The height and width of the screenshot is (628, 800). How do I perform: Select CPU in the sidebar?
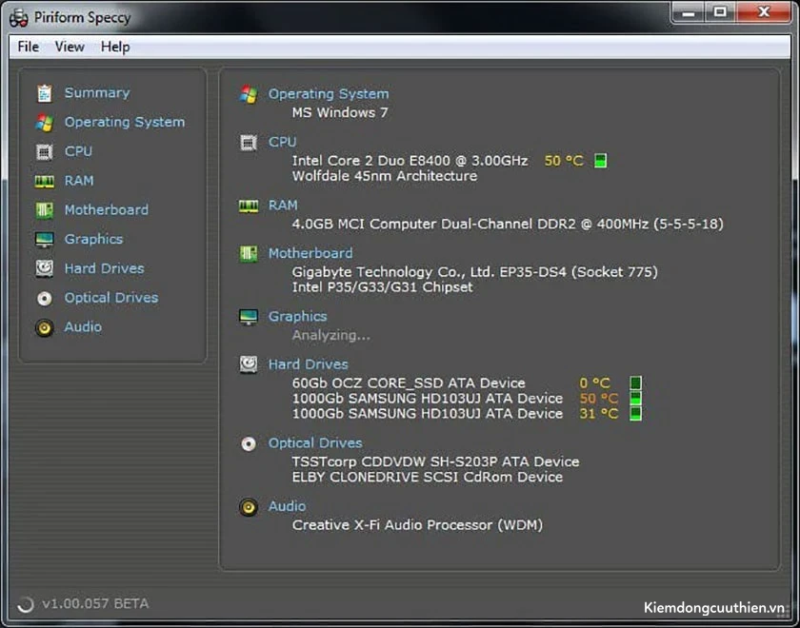[x=78, y=151]
